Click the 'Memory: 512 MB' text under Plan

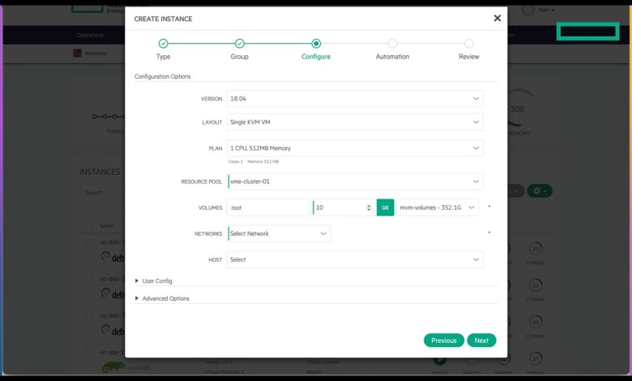[x=263, y=161]
